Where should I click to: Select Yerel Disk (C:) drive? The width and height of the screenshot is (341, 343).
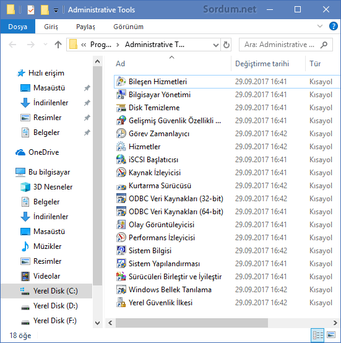click(46, 291)
